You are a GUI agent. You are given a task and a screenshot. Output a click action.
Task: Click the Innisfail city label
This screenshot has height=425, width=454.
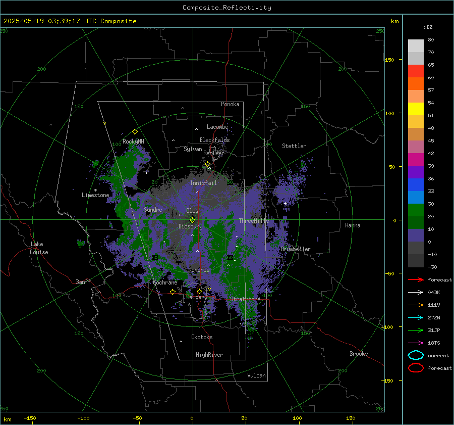click(203, 183)
